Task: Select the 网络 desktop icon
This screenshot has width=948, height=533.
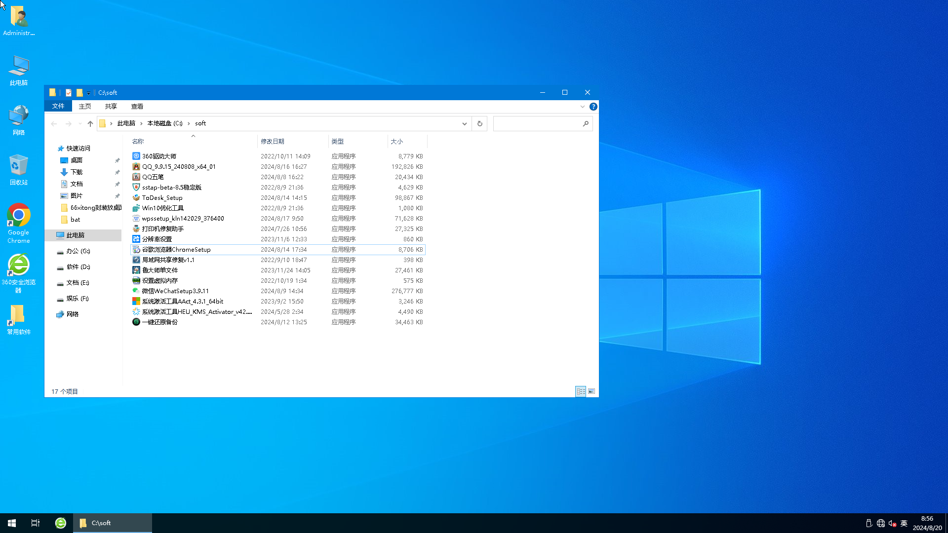Action: pyautogui.click(x=19, y=120)
